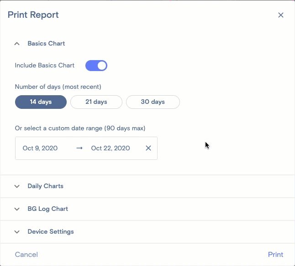Select the 14 days option

point(41,102)
